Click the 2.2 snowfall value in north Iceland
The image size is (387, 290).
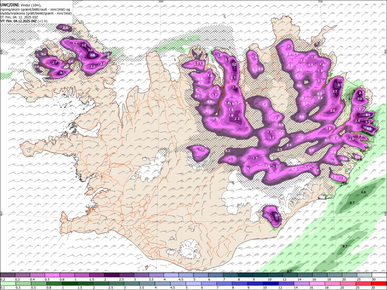(237, 119)
